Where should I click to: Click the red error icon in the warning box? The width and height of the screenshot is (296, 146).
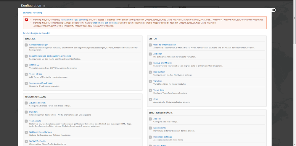click(x=26, y=20)
